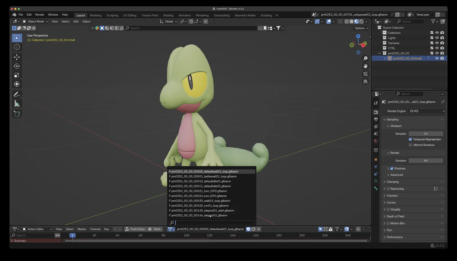Screen dimensions: 457x261
Task: Open the Object Mode dropdown
Action: (x=35, y=21)
